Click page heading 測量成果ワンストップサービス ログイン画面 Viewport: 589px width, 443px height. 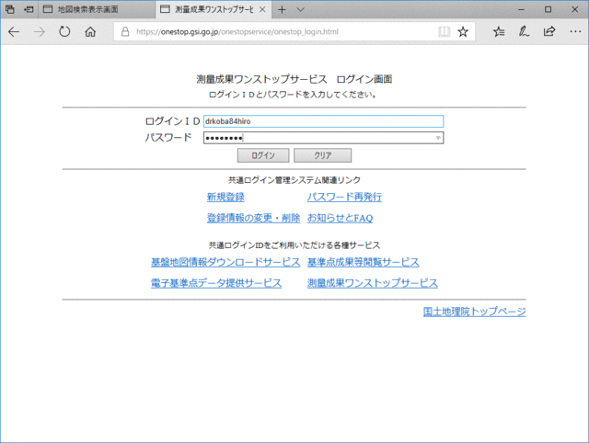click(294, 79)
